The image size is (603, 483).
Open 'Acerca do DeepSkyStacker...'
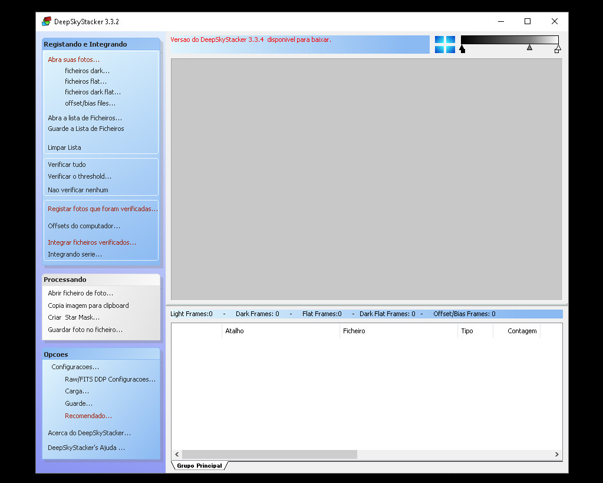tap(89, 433)
